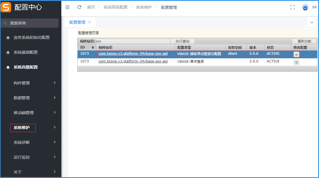Click the ID column sort arrows
Image resolution: width=319 pixels, height=178 pixels.
pos(93,47)
